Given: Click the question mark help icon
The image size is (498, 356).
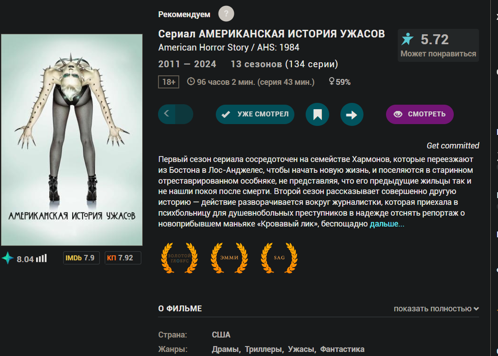Looking at the screenshot, I should (x=226, y=14).
